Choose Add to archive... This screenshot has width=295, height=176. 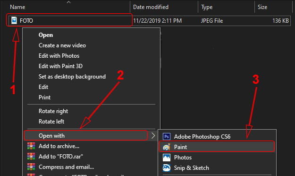coord(59,146)
